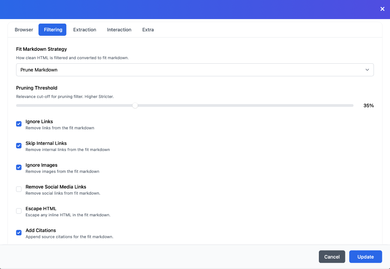Viewport: 390px width, 269px height.
Task: Open the Extraction tab
Action: coord(85,30)
